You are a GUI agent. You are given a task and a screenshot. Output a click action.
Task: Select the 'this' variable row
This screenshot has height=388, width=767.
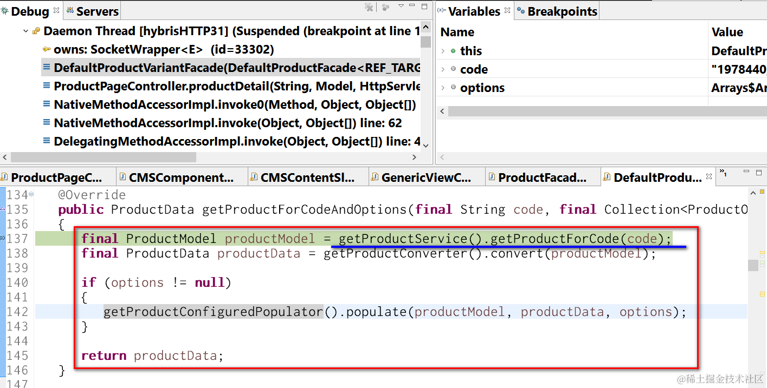point(602,51)
